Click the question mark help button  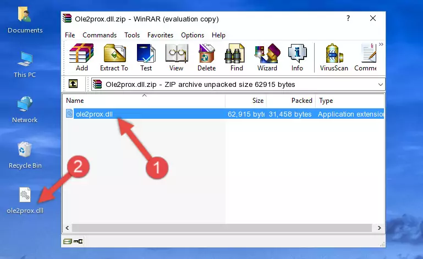click(348, 18)
